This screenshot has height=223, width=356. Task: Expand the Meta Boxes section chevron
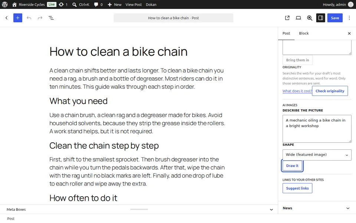click(271, 210)
